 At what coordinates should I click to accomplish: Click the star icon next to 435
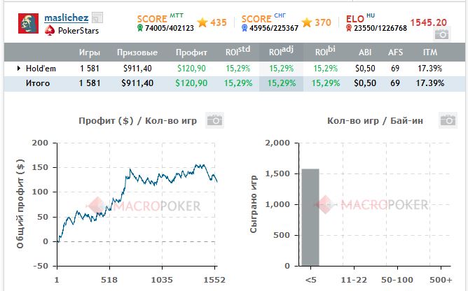click(202, 23)
